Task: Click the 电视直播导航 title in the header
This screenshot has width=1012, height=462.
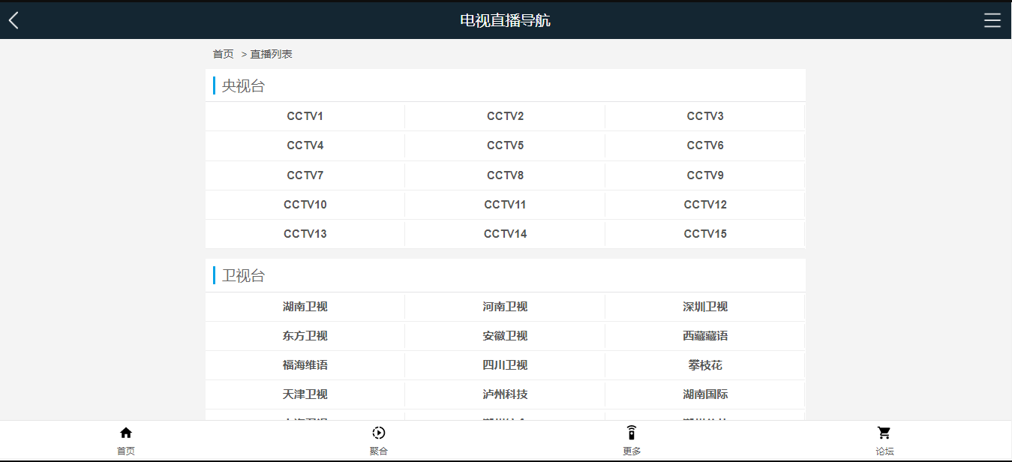Action: pos(505,20)
